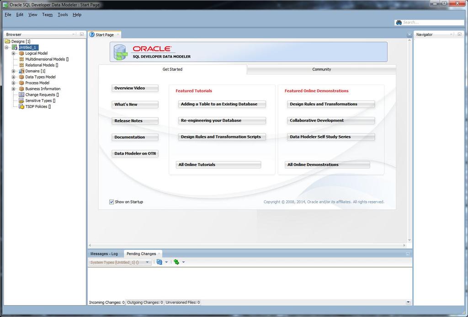Click the blue refresh icon in Pending Changes

pyautogui.click(x=160, y=262)
